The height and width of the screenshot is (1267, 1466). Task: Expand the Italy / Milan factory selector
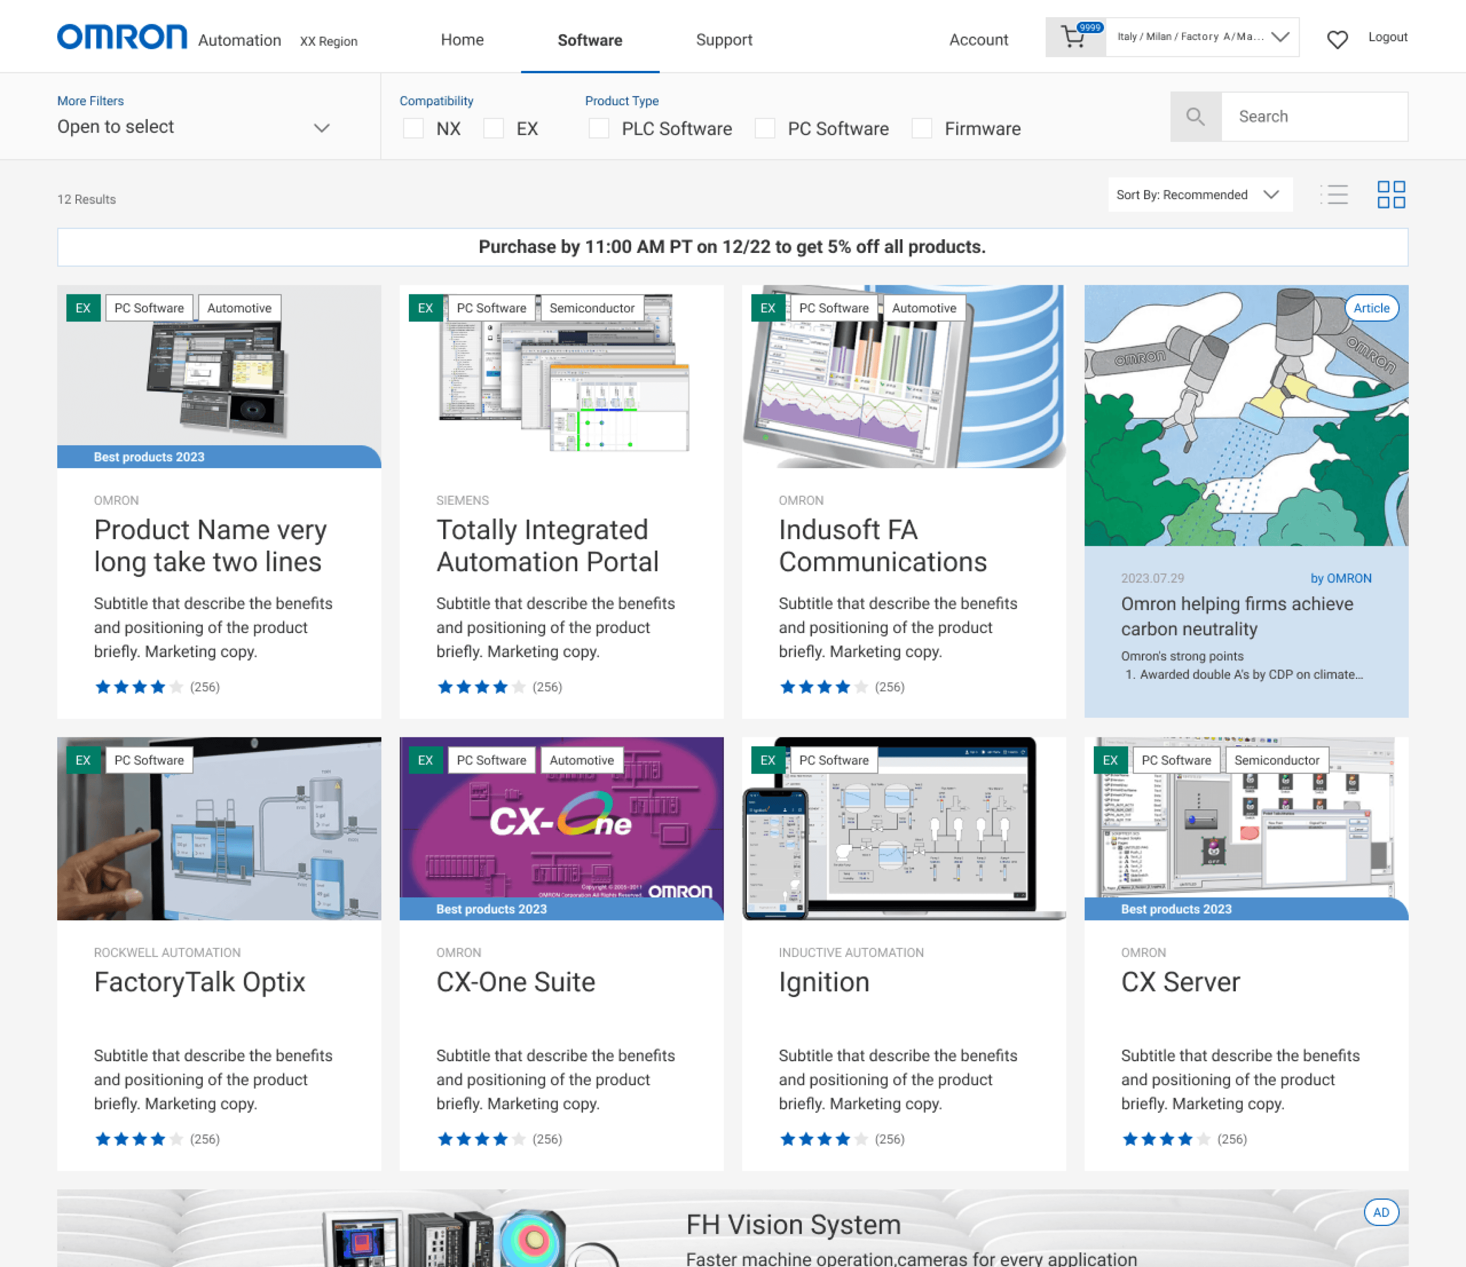[x=1202, y=37]
